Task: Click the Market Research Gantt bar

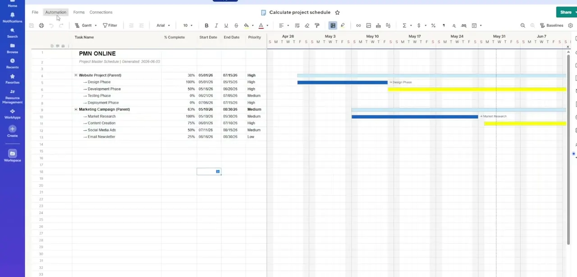Action: click(x=415, y=116)
